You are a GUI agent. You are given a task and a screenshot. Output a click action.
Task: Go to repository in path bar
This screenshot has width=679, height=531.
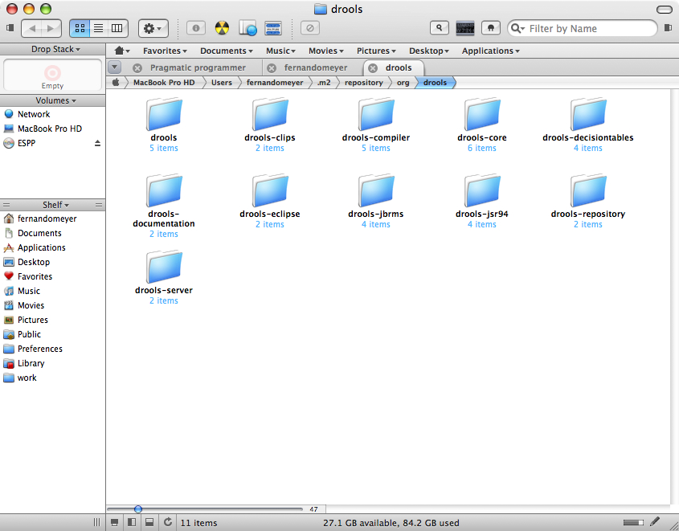[364, 83]
